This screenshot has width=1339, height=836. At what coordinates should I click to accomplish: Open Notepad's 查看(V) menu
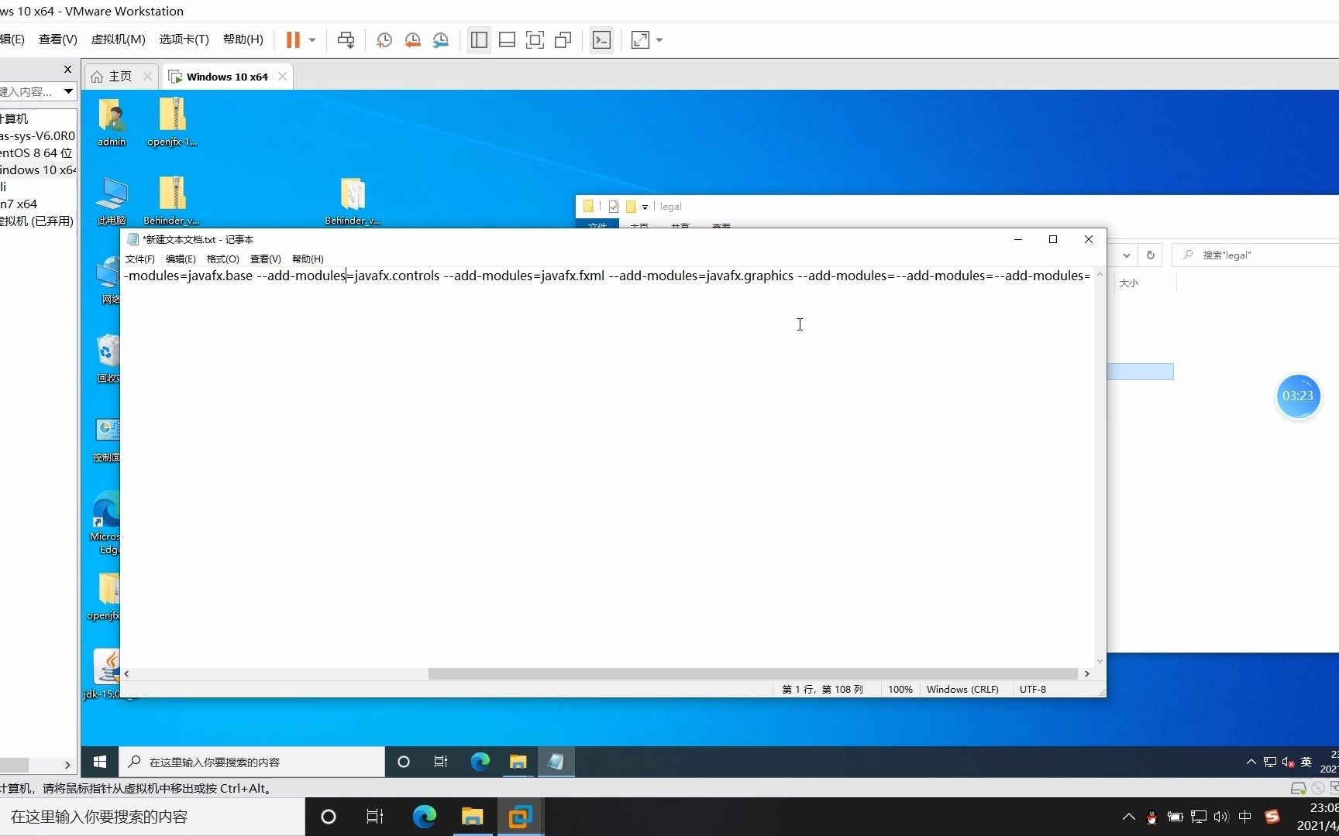(265, 259)
